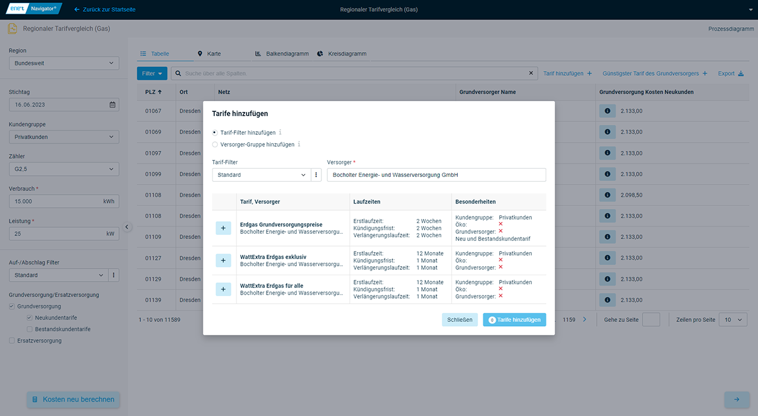Switch to the Balkendiagramm tab
Viewport: 758px width, 416px height.
coord(282,54)
